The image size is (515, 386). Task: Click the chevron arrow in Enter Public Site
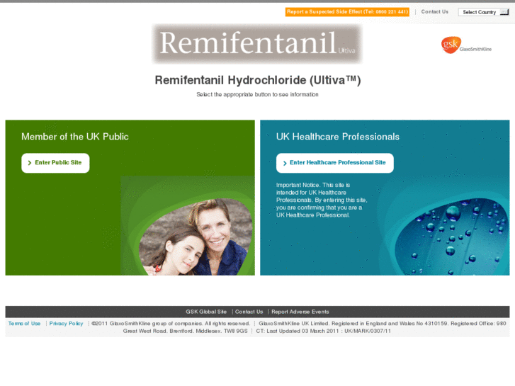pyautogui.click(x=30, y=163)
